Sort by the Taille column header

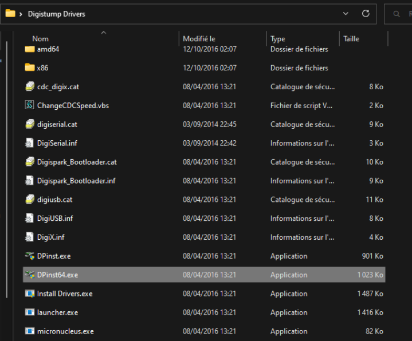[x=351, y=39]
